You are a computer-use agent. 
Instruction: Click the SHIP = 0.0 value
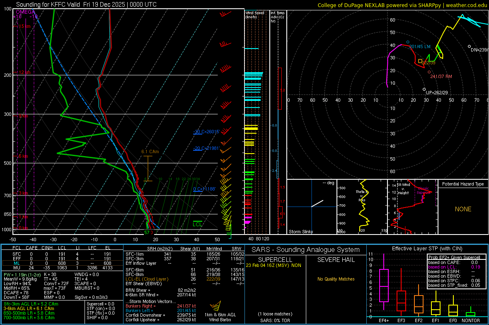pos(97,318)
